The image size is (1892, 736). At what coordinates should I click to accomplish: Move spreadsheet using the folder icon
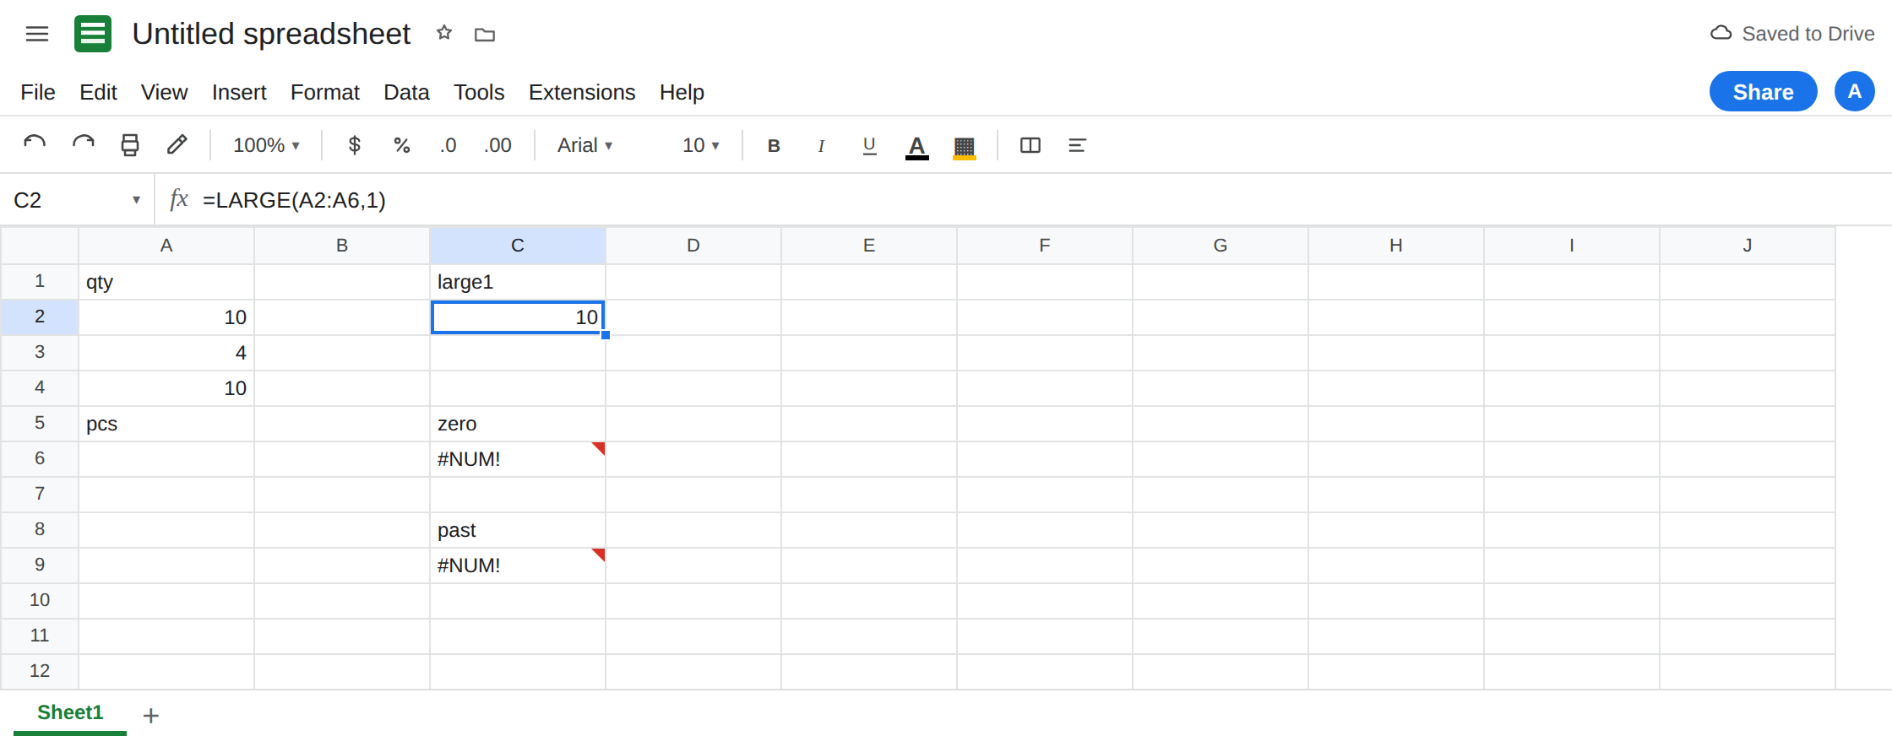point(485,35)
